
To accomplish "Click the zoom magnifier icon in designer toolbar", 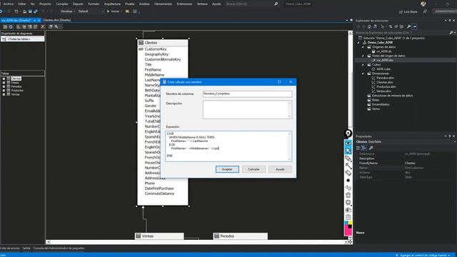I will 56,27.
